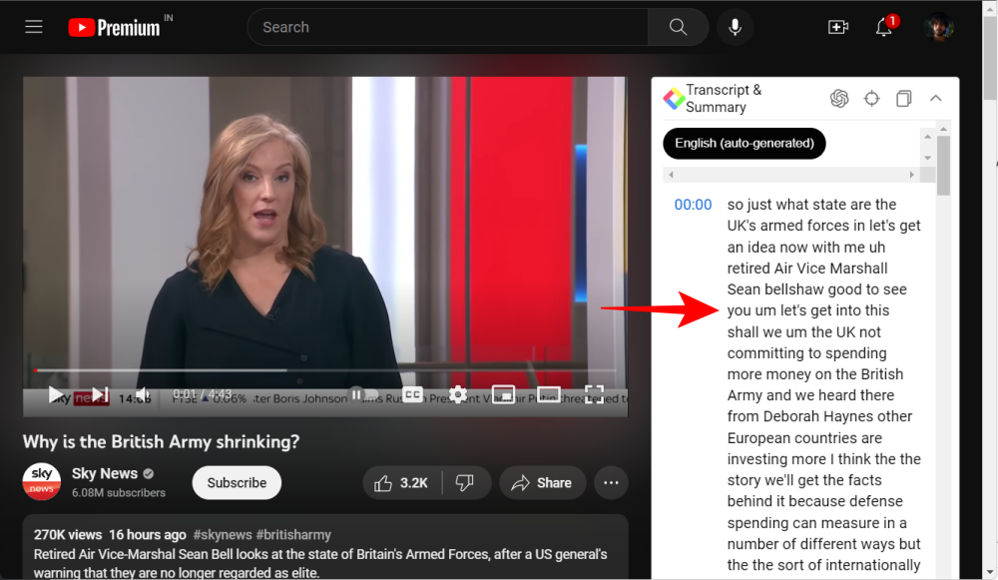The image size is (998, 580).
Task: Click the ChatGPT summary icon
Action: [839, 98]
